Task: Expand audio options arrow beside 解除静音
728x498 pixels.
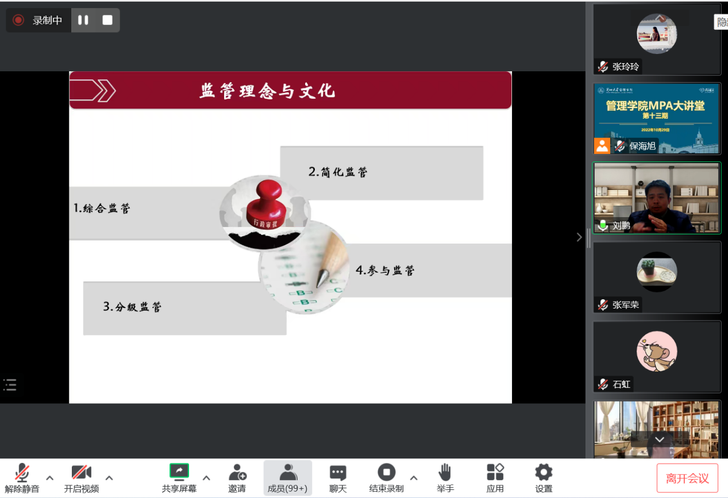Action: (x=50, y=478)
